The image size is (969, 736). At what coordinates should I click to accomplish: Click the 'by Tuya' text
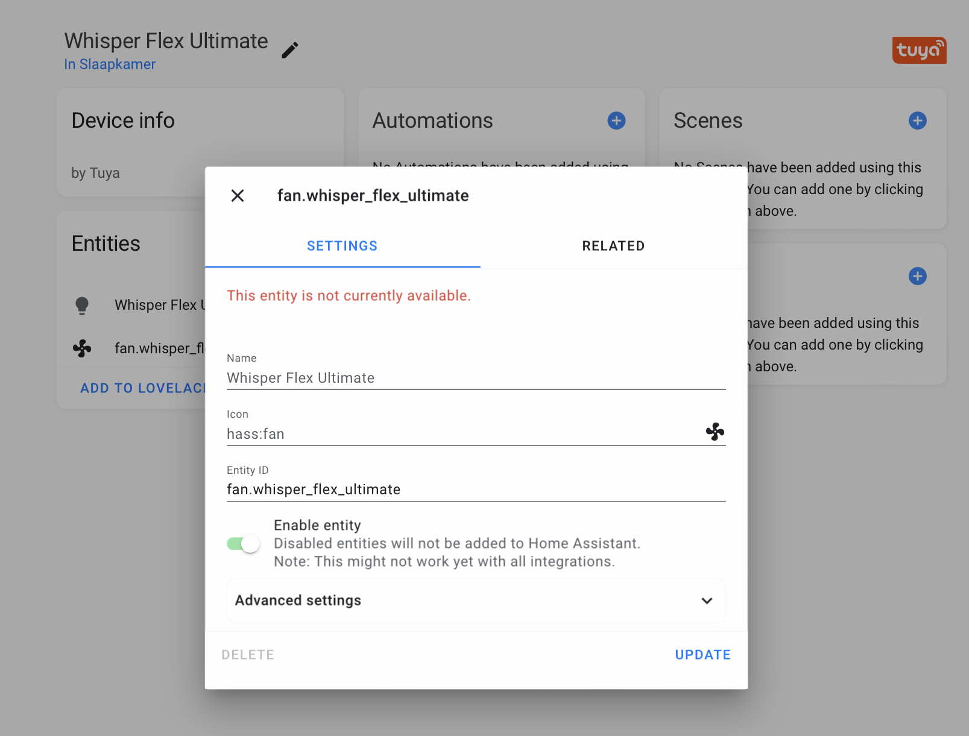point(95,173)
